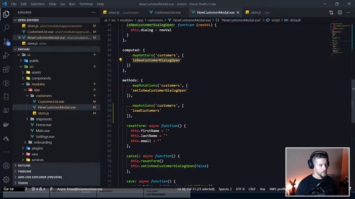Open Home.vue in the file tree

pos(43,125)
